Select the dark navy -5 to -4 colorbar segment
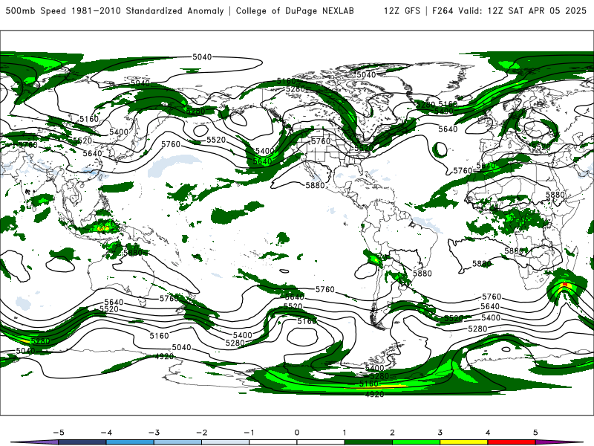 [82, 442]
